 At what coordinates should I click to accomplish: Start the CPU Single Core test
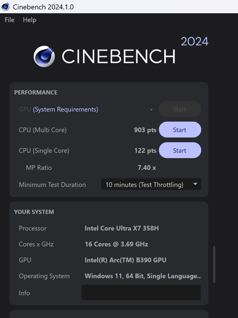tap(180, 150)
